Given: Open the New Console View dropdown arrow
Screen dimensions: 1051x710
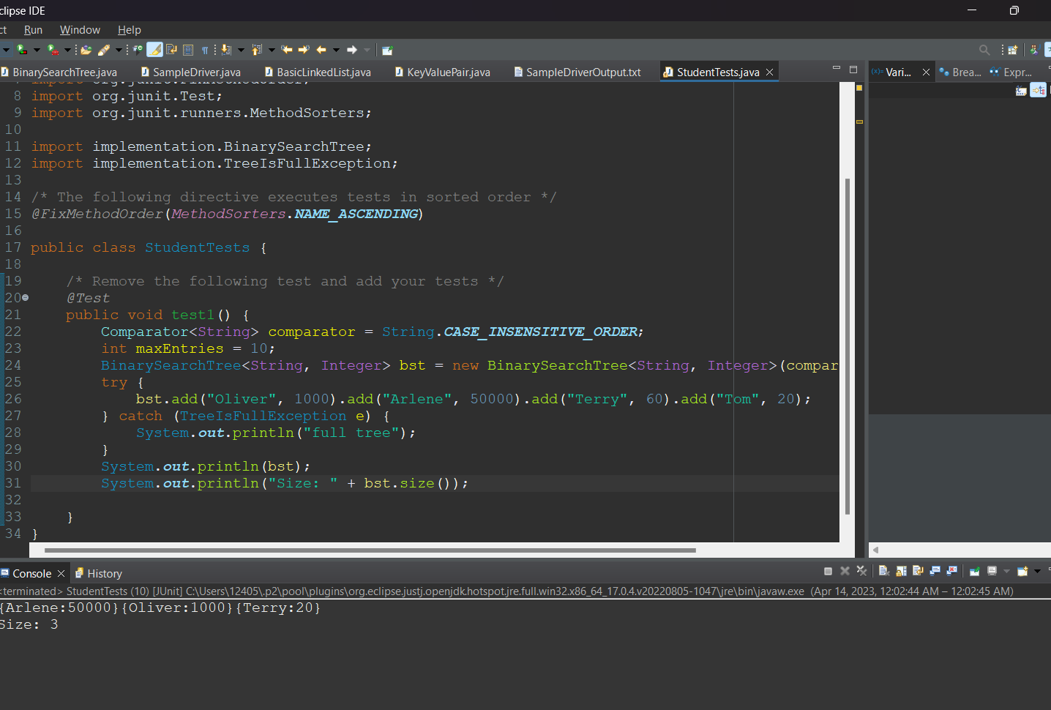Looking at the screenshot, I should click(x=1037, y=571).
